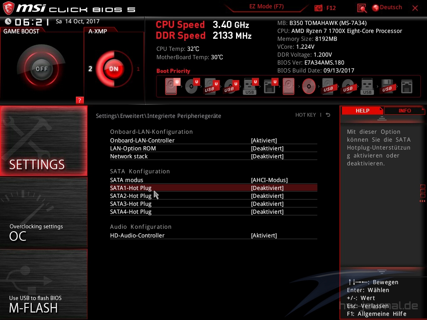
Task: Select the red hard disk without U badge
Action: coord(289,86)
